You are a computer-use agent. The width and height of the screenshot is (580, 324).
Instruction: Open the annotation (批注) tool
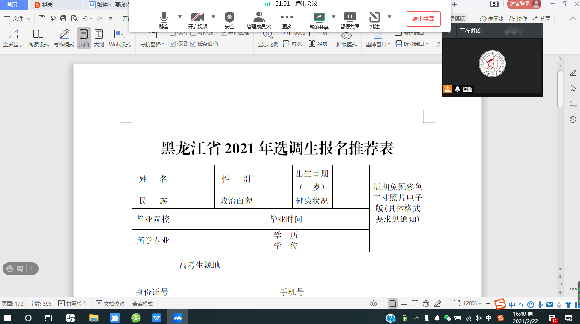[375, 20]
